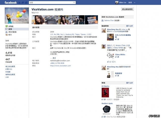Click the 447 talking about count
Viewport: 161px width, 118px height.
pos(8,59)
